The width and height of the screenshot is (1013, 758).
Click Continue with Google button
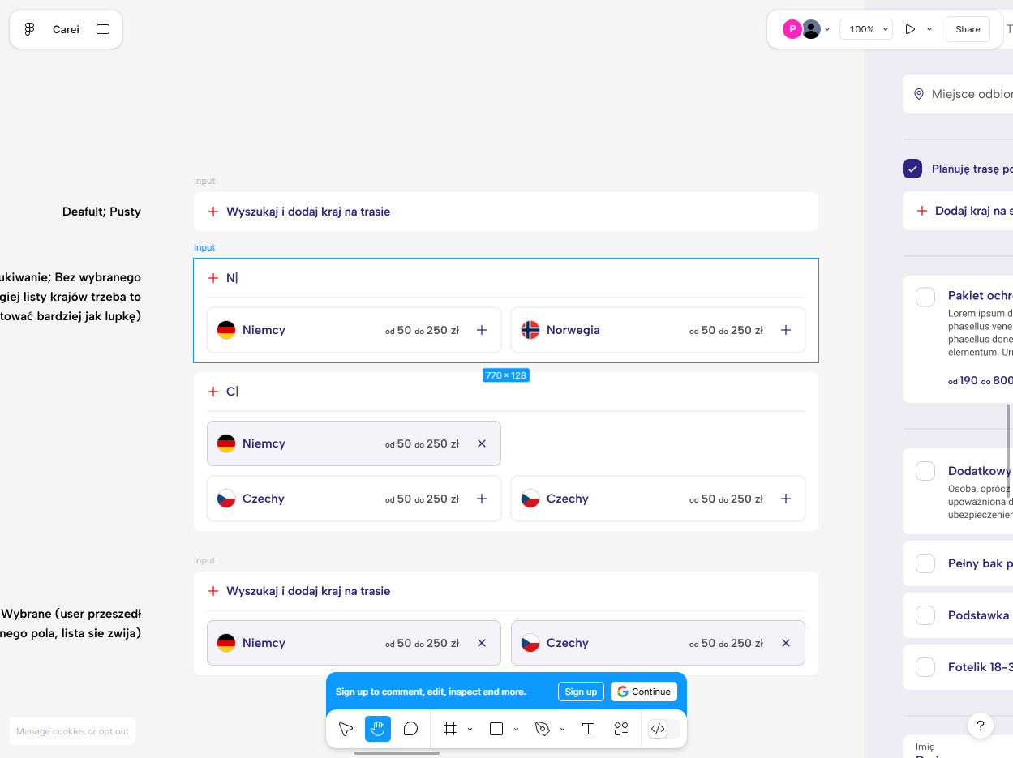pos(643,692)
